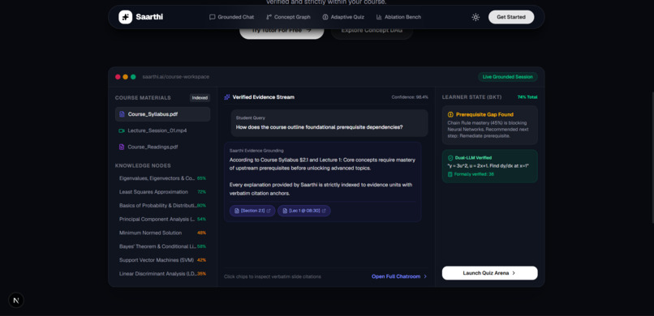Open Ablation Bench nav item

(398, 17)
